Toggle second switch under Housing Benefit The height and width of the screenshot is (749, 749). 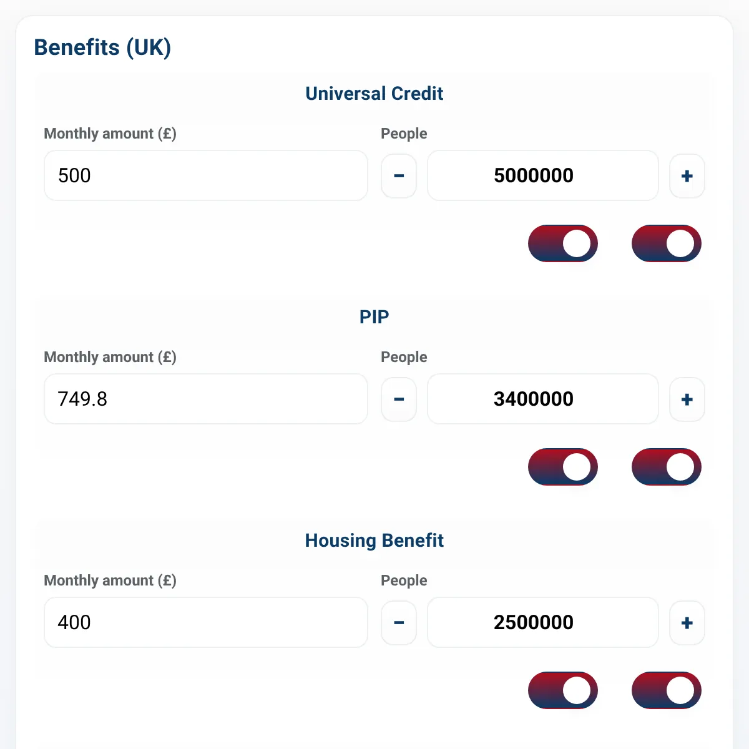[x=667, y=690]
